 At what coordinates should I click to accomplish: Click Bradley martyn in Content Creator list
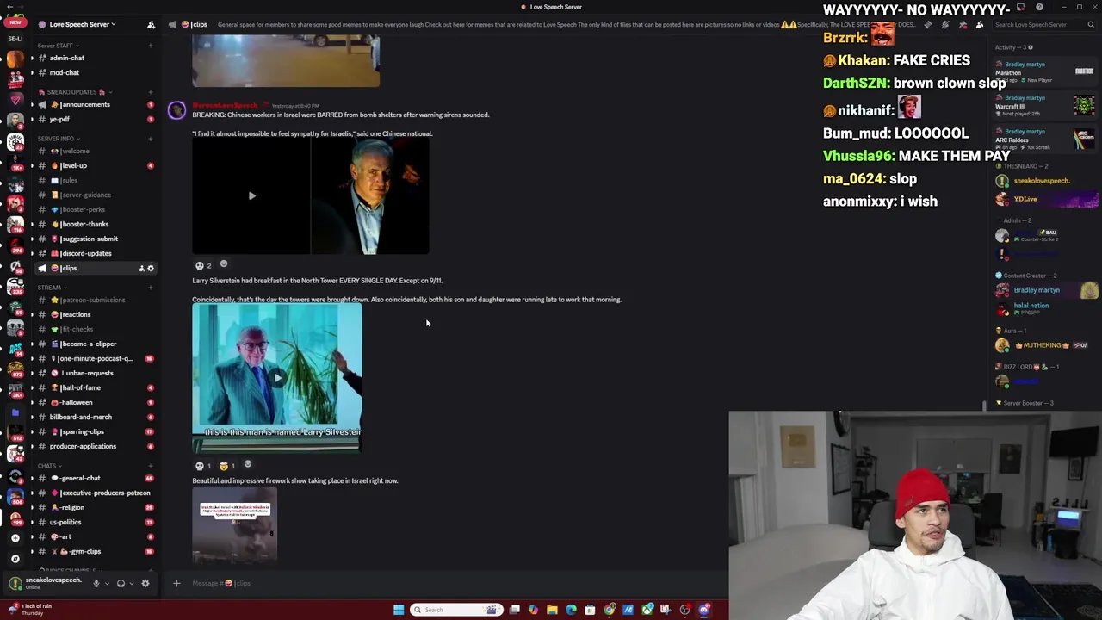click(x=1048, y=290)
